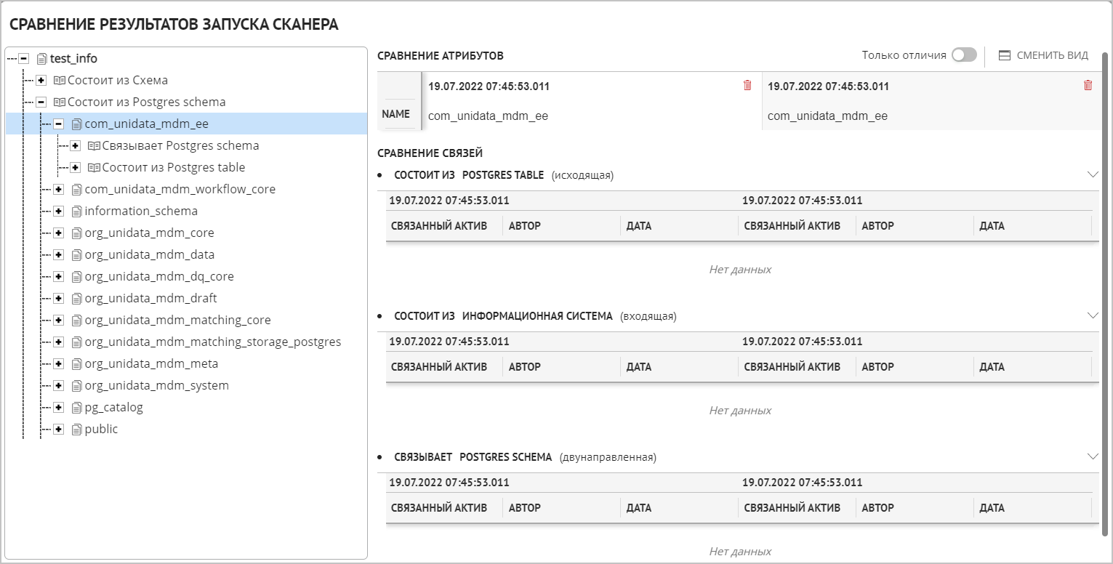Screen dimensions: 1113x564
Task: Expand the org_unidata_mdm_draft node
Action: pos(59,298)
